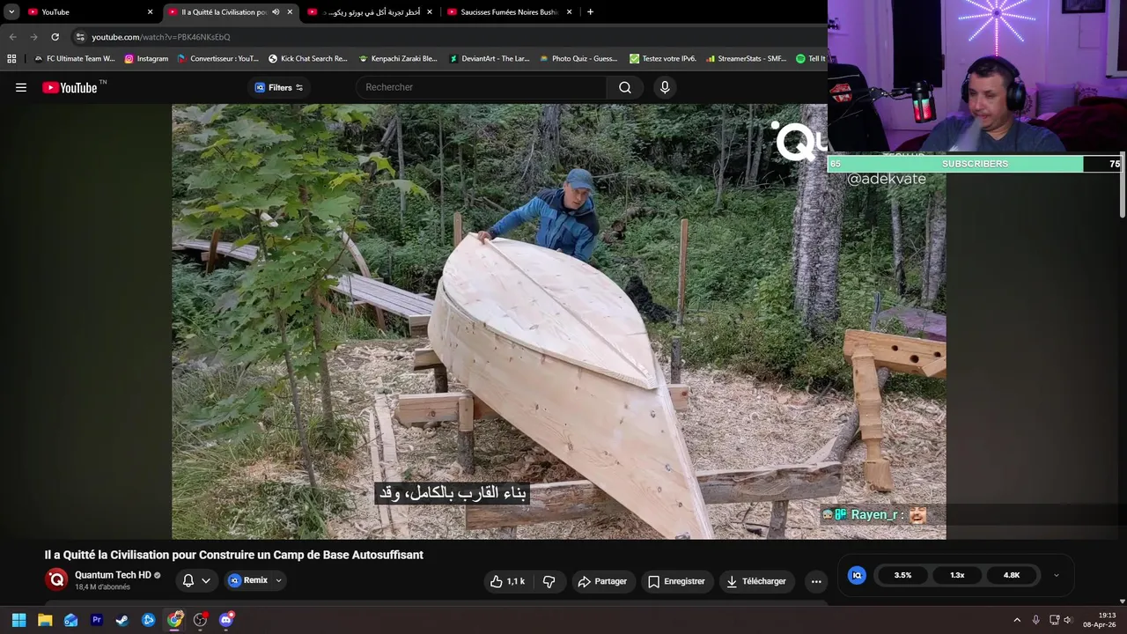
Task: Open OBS Studio from taskbar
Action: tap(201, 620)
